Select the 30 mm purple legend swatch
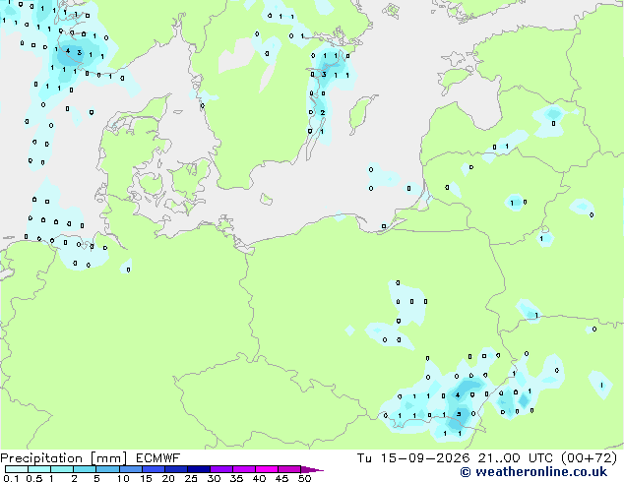Viewport: 624px width, 482px height. point(221,469)
